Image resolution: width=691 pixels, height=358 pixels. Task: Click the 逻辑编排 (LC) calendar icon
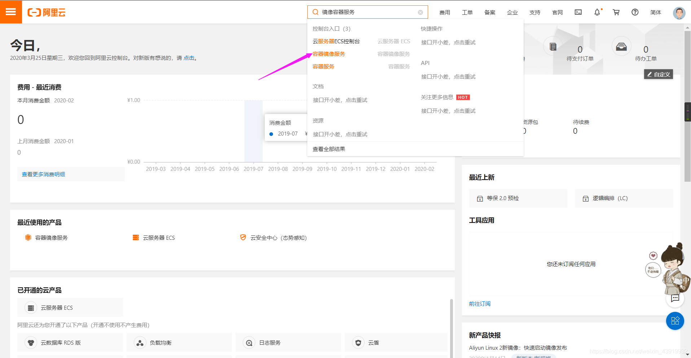tap(586, 199)
